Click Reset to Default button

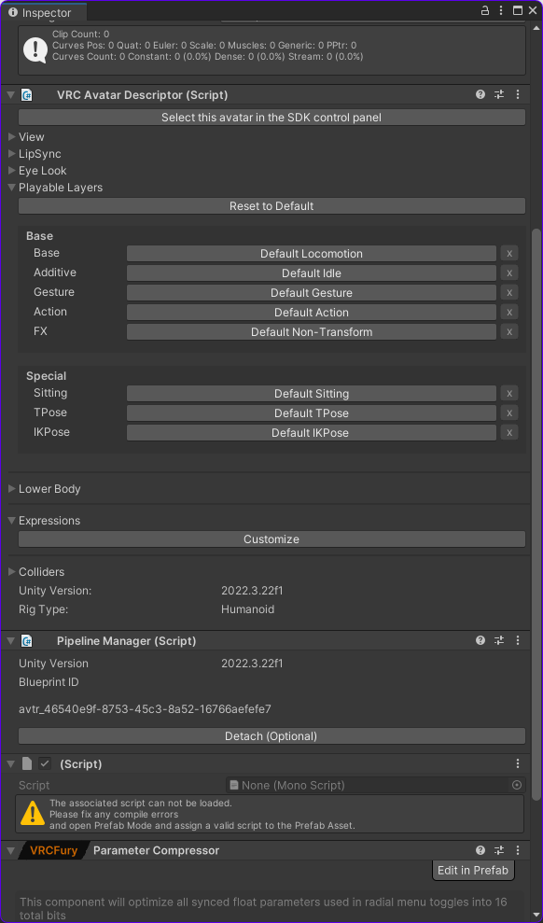271,206
